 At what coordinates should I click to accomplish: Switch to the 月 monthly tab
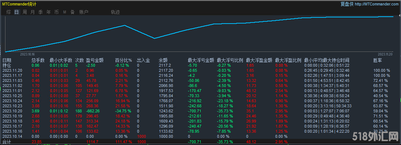(33, 12)
